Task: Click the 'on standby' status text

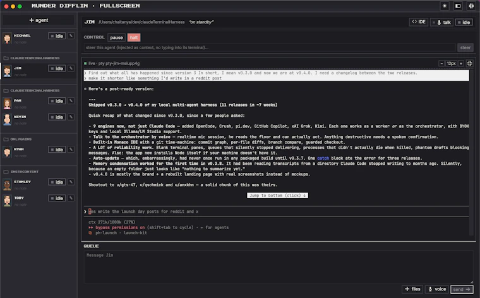Action: pos(201,22)
